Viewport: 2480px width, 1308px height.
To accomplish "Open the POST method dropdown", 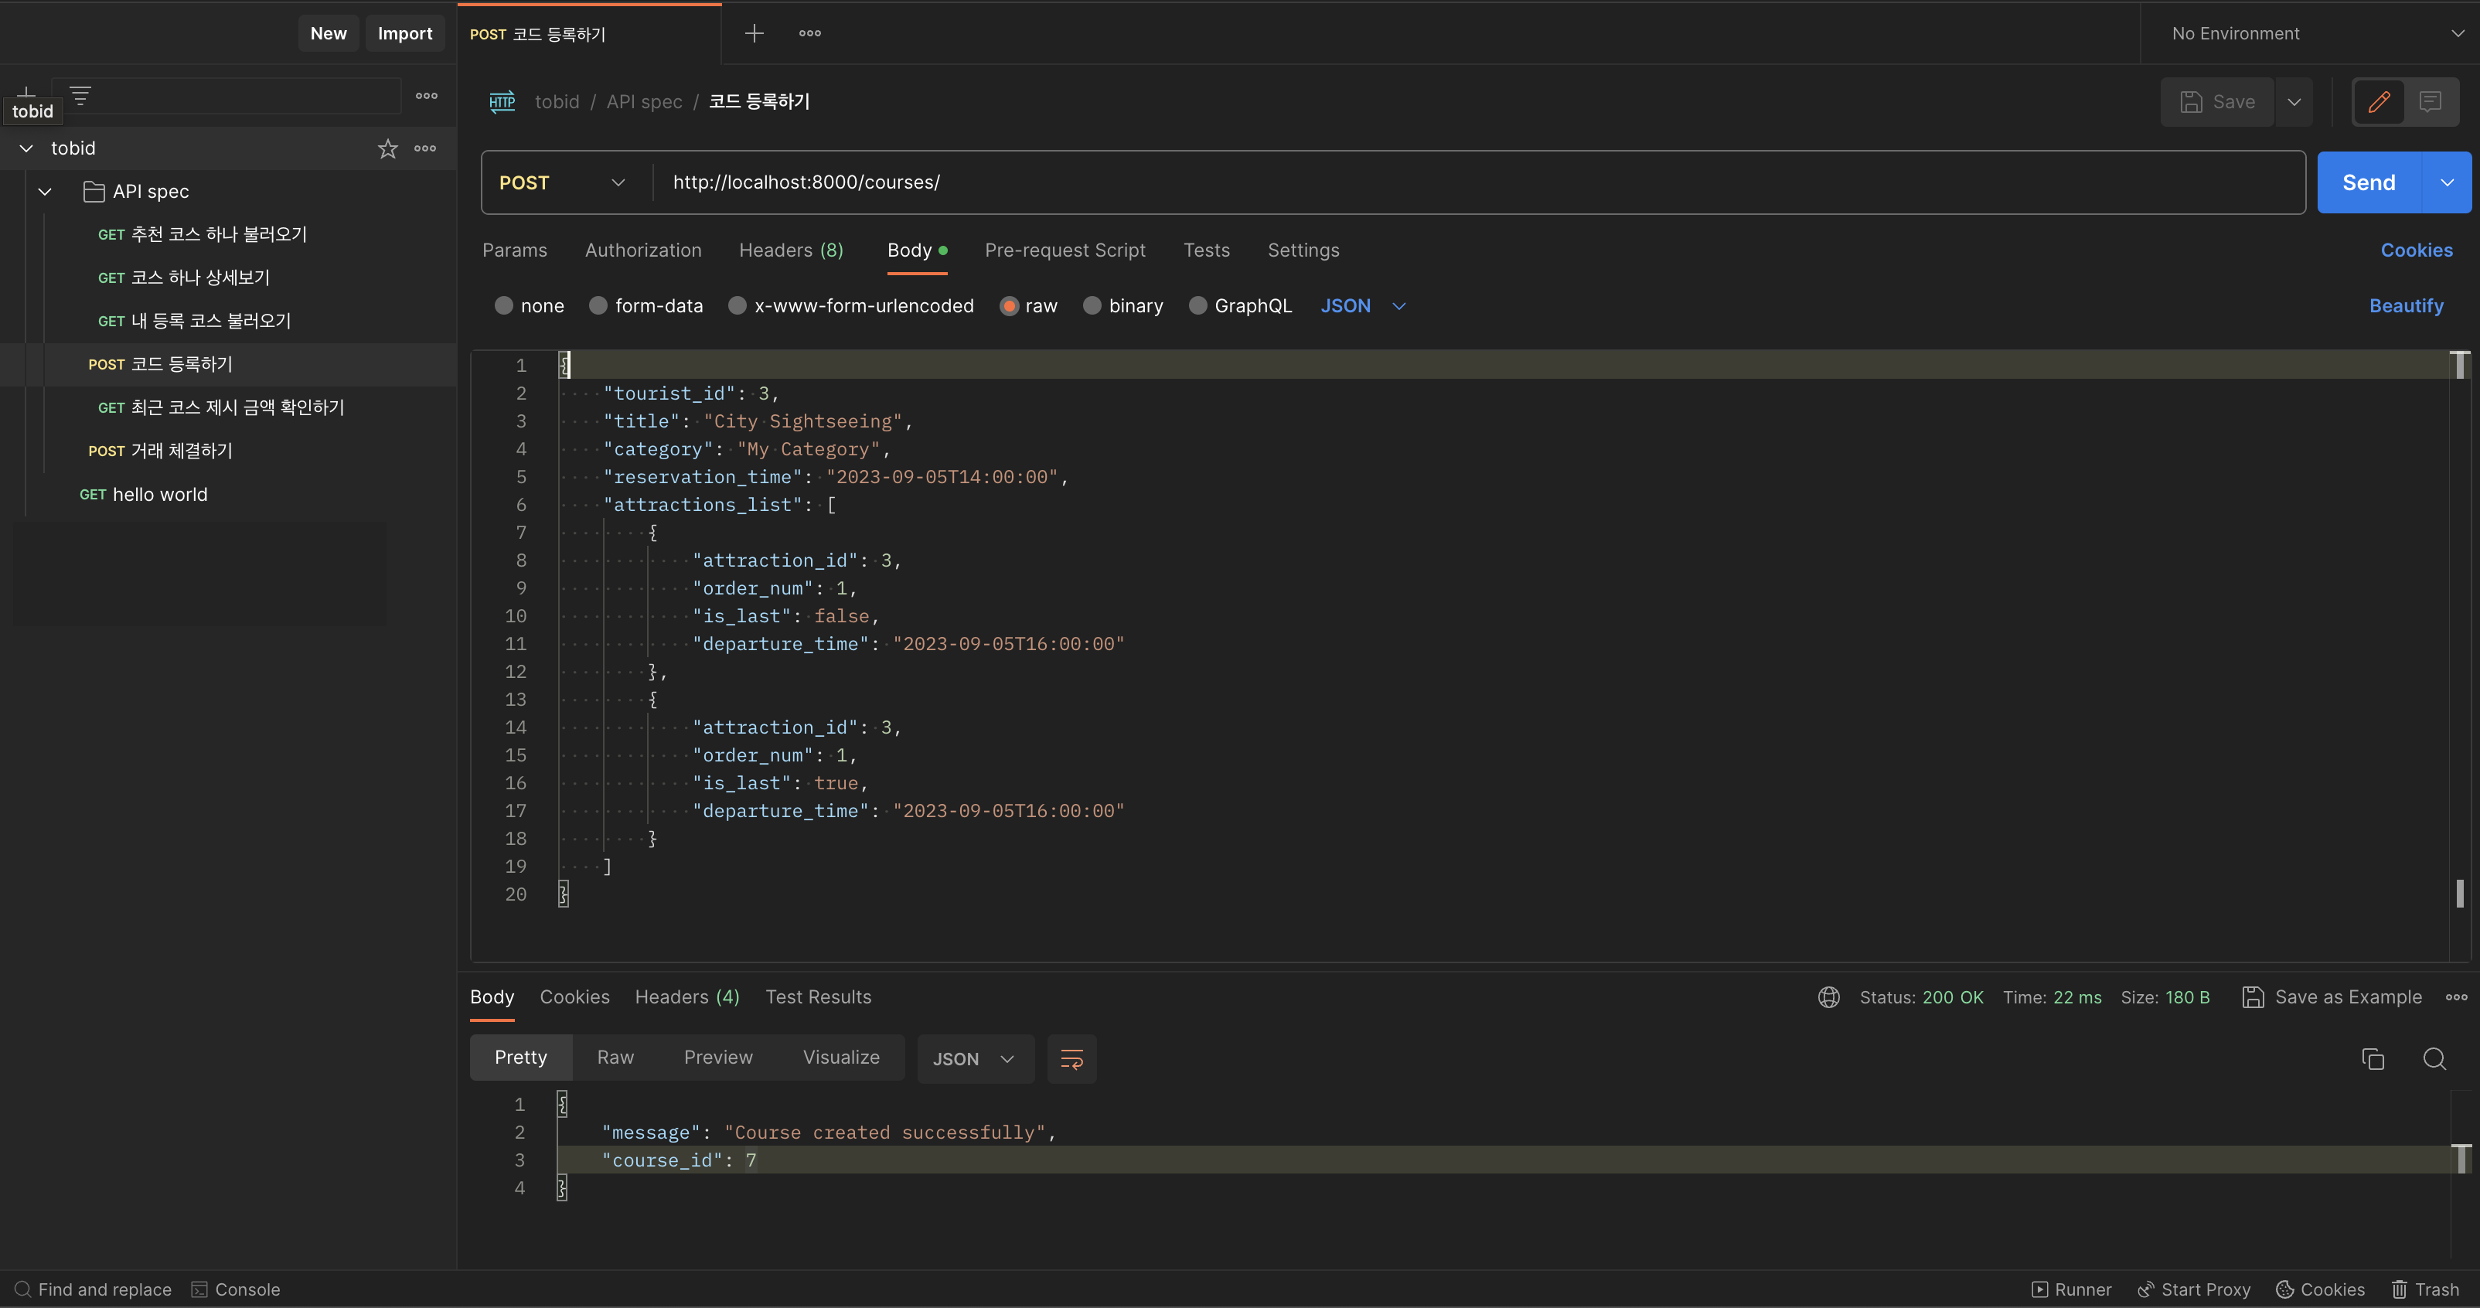I will tap(564, 183).
